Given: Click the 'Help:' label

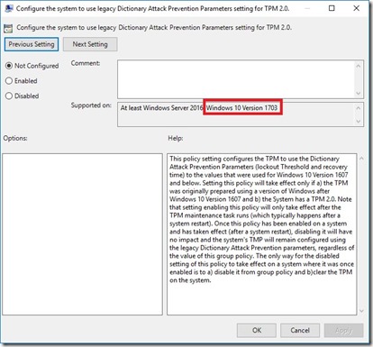Looking at the screenshot, I should (x=176, y=138).
